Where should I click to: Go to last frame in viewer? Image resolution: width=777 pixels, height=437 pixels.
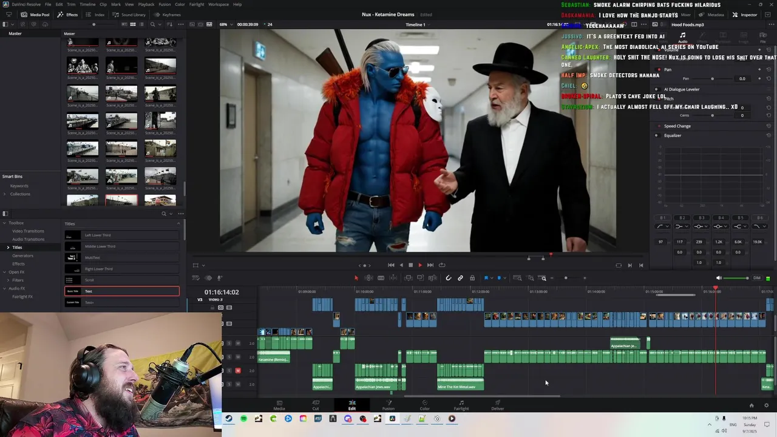coord(430,265)
